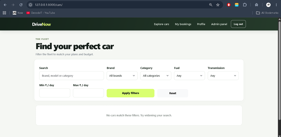Screen dimensions: 281x137
Task: Go to Explore cars
Action: (161, 24)
